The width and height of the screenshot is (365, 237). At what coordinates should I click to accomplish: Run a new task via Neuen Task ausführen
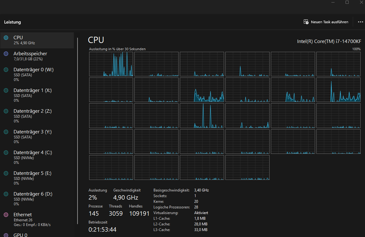tap(326, 22)
